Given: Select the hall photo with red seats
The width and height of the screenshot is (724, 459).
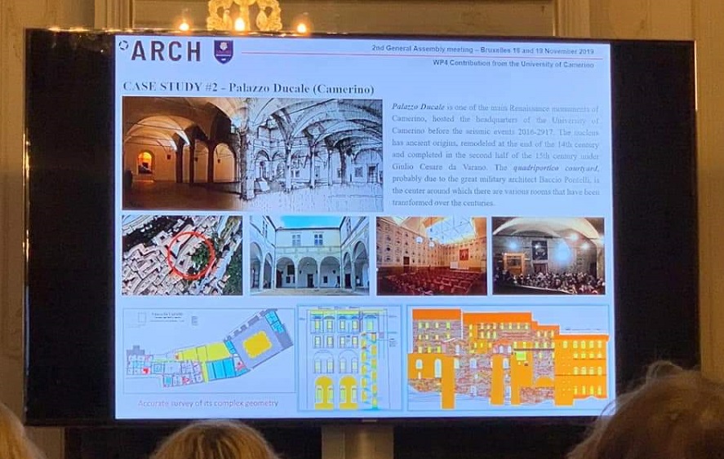Looking at the screenshot, I should (x=431, y=255).
